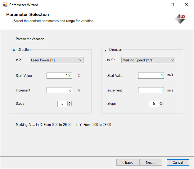Open the in X parameter dropdown
Image resolution: width=194 pixels, height=169 pixels.
[x=56, y=60]
